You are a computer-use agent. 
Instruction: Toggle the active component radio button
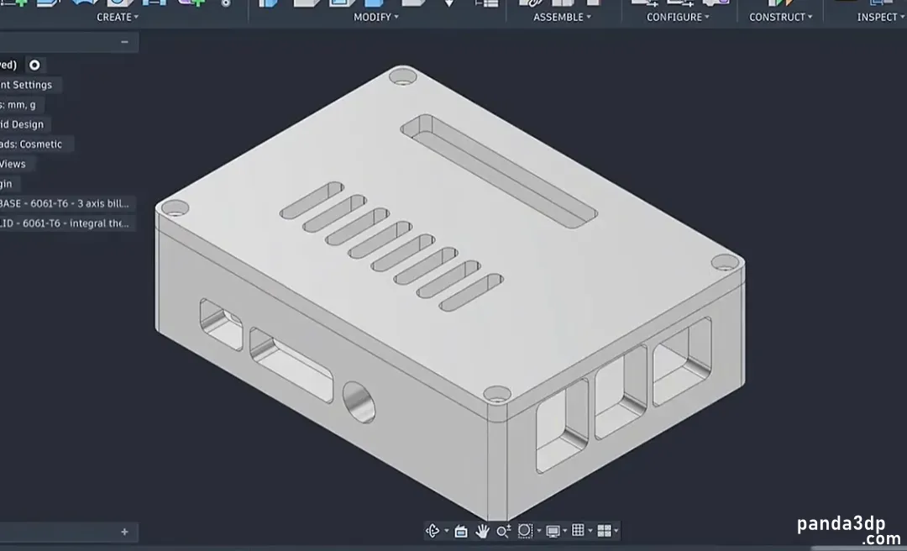pos(34,65)
